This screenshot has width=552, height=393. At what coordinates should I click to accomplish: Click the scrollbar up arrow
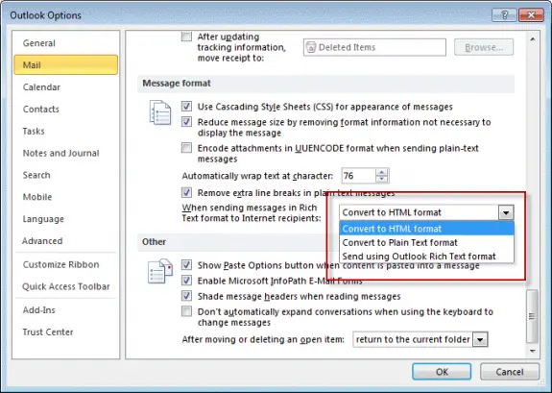[532, 39]
